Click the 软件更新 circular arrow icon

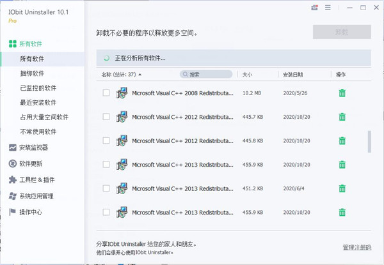(13, 163)
